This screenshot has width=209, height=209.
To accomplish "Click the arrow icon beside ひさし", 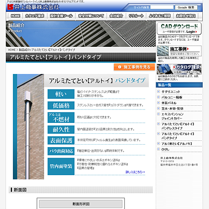I will (158, 149).
